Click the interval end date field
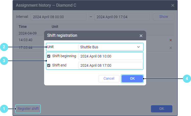The height and width of the screenshot is (116, 191). tap(122, 17)
